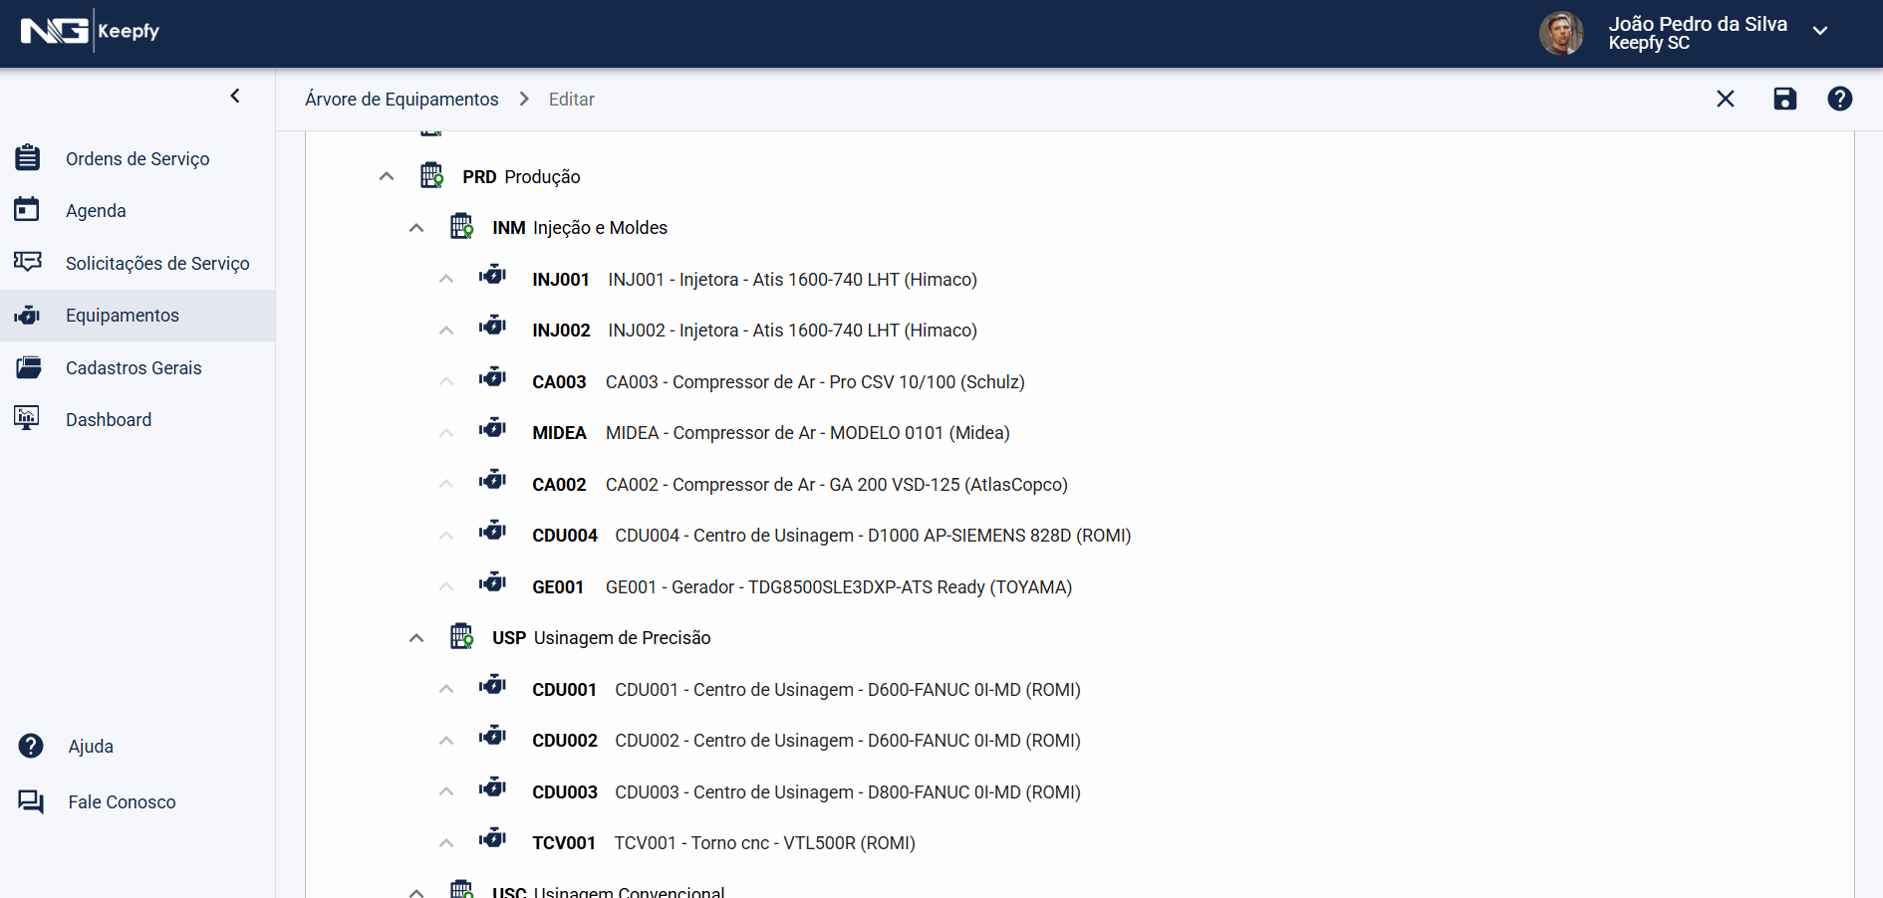Screen dimensions: 1883x898
Task: Open the user account dropdown arrow
Action: pos(1819,31)
